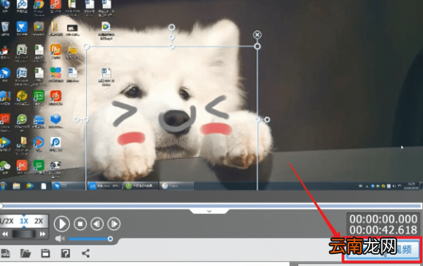Click the volume slider handle
The height and width of the screenshot is (266, 423).
pyautogui.click(x=110, y=238)
